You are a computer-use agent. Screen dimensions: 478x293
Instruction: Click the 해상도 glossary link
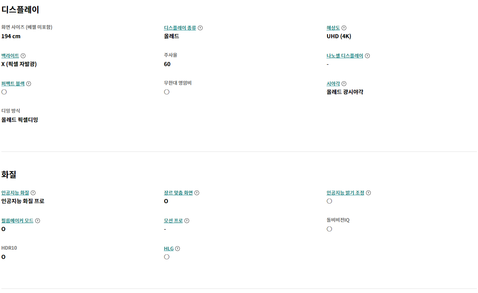[333, 28]
